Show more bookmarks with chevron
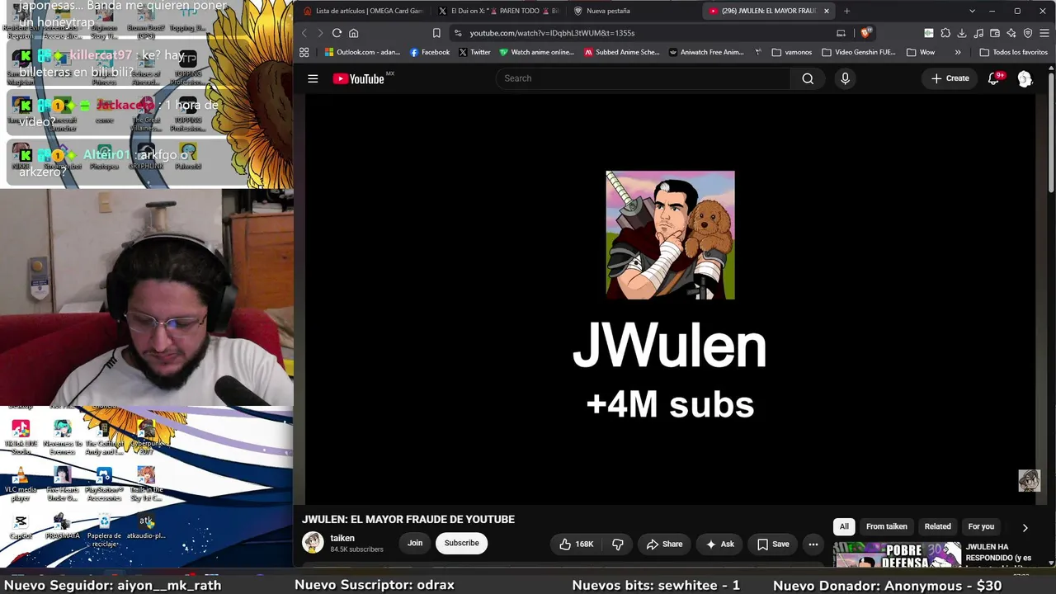 tap(958, 52)
